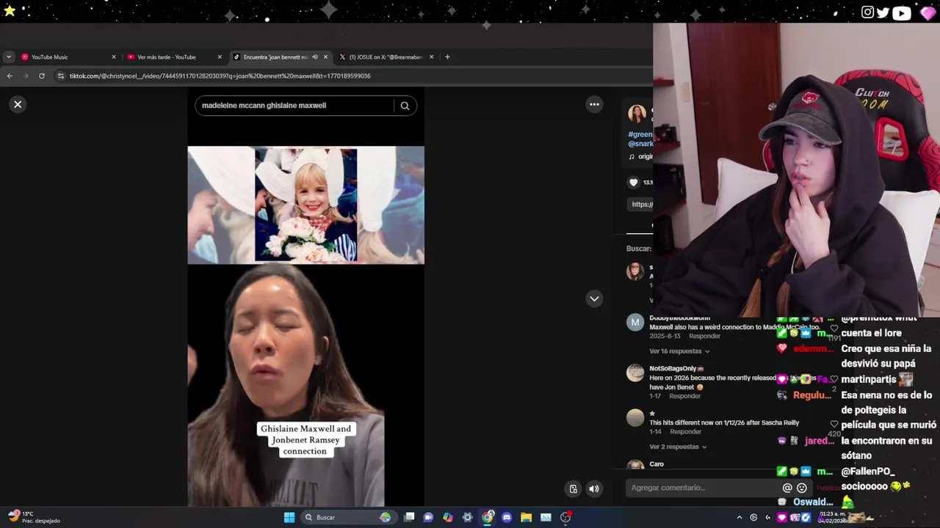Click the YouTube icon in overlay

(901, 12)
